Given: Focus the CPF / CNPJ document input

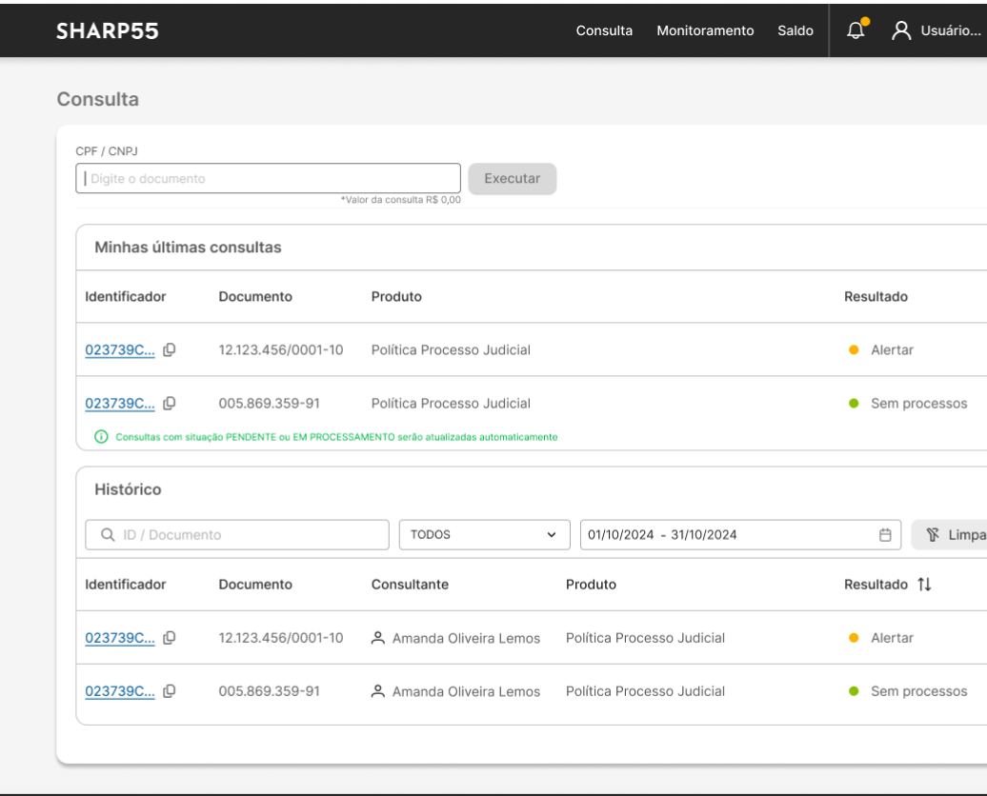Looking at the screenshot, I should coord(268,179).
